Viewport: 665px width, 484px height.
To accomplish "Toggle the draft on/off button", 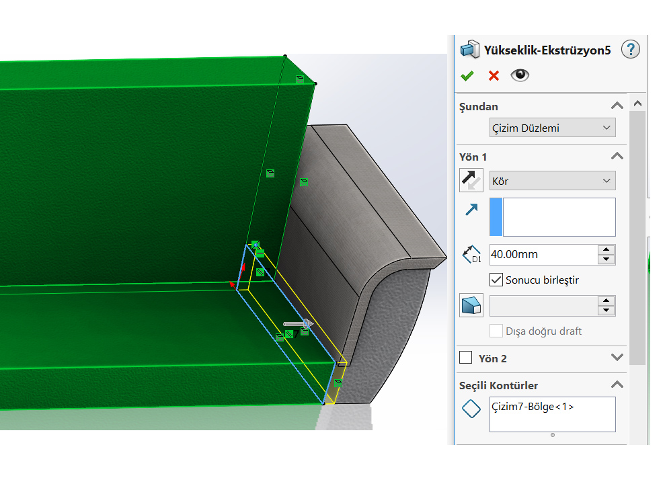I will [471, 306].
